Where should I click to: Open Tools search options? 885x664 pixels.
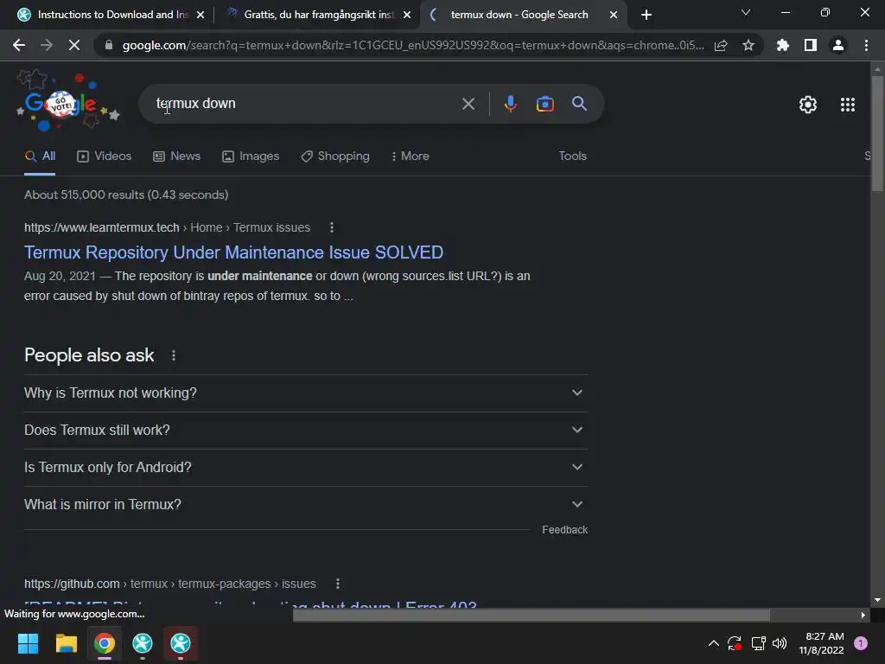(x=572, y=156)
